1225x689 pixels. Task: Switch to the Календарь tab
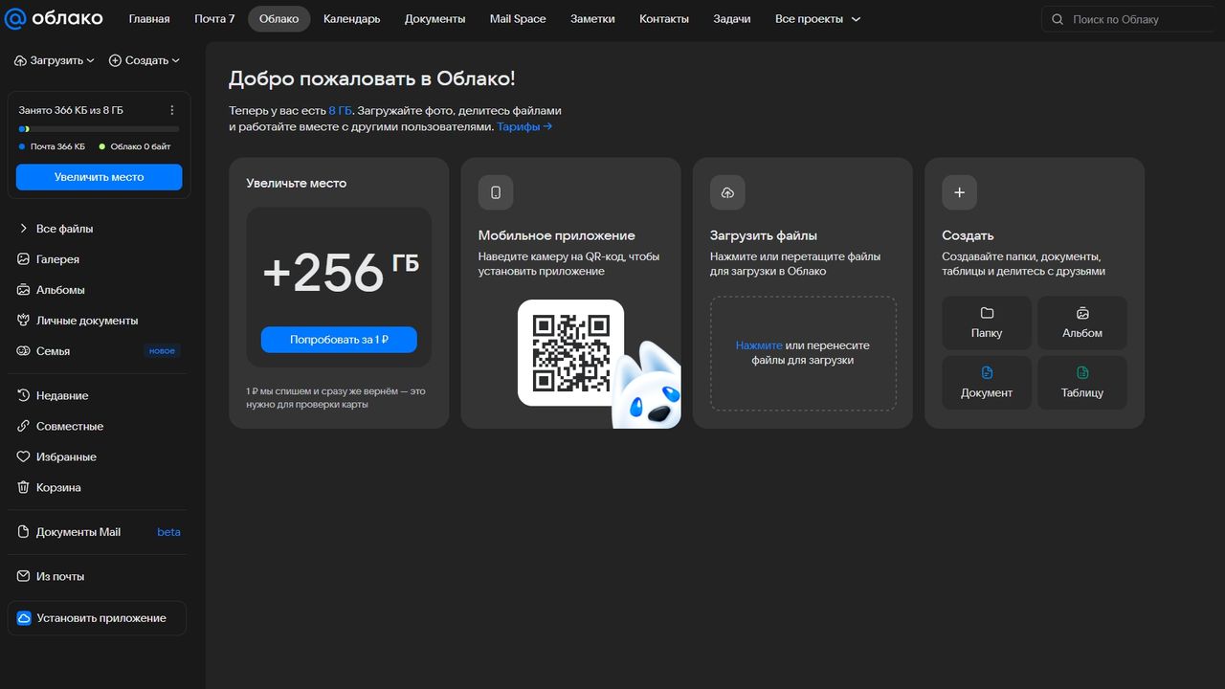(x=351, y=19)
